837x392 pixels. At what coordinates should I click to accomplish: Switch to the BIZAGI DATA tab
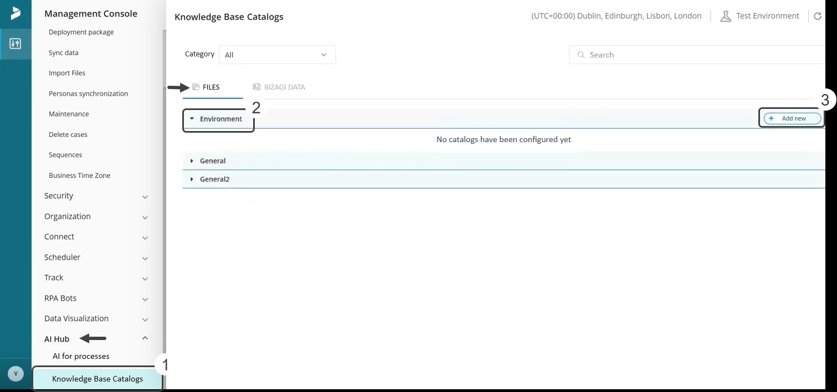pos(279,87)
